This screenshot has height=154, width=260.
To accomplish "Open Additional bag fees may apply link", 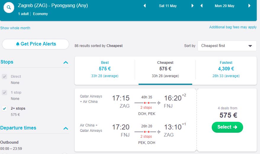I will pyautogui.click(x=233, y=27).
